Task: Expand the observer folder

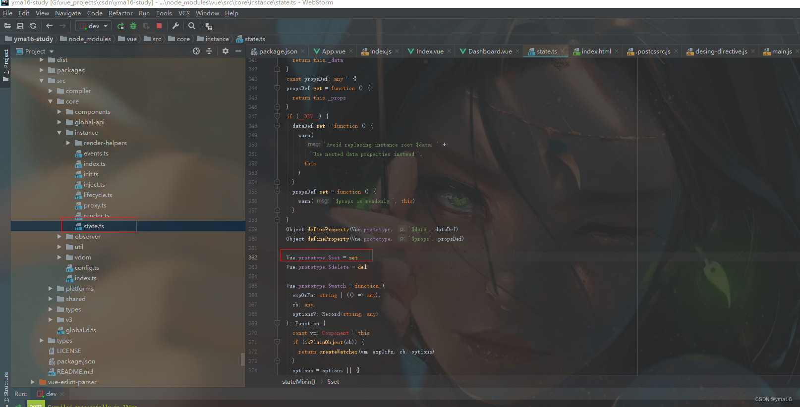Action: pos(59,237)
